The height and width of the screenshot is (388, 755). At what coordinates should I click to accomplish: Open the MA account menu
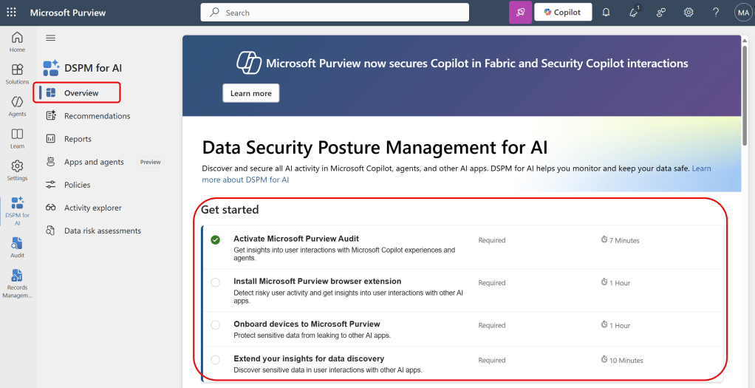coord(742,13)
